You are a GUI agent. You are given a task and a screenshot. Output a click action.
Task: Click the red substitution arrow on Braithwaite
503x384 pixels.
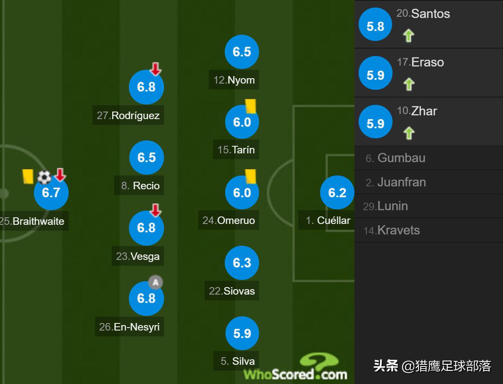tap(60, 175)
